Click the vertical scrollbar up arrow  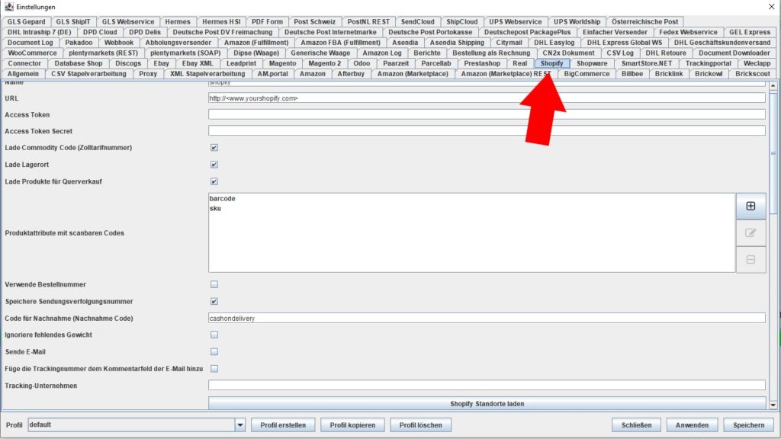click(x=773, y=87)
